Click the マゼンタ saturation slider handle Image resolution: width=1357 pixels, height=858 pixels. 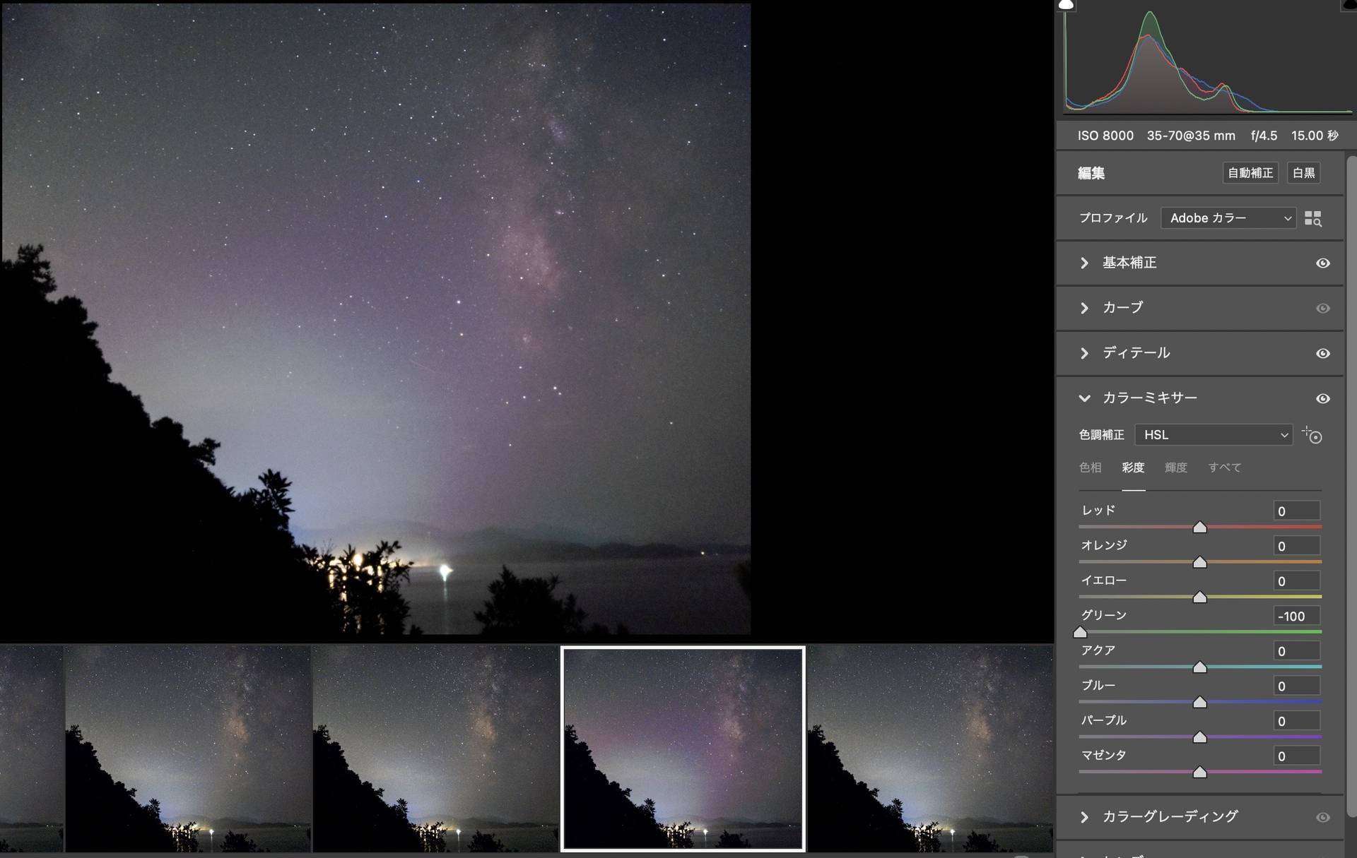pyautogui.click(x=1199, y=773)
